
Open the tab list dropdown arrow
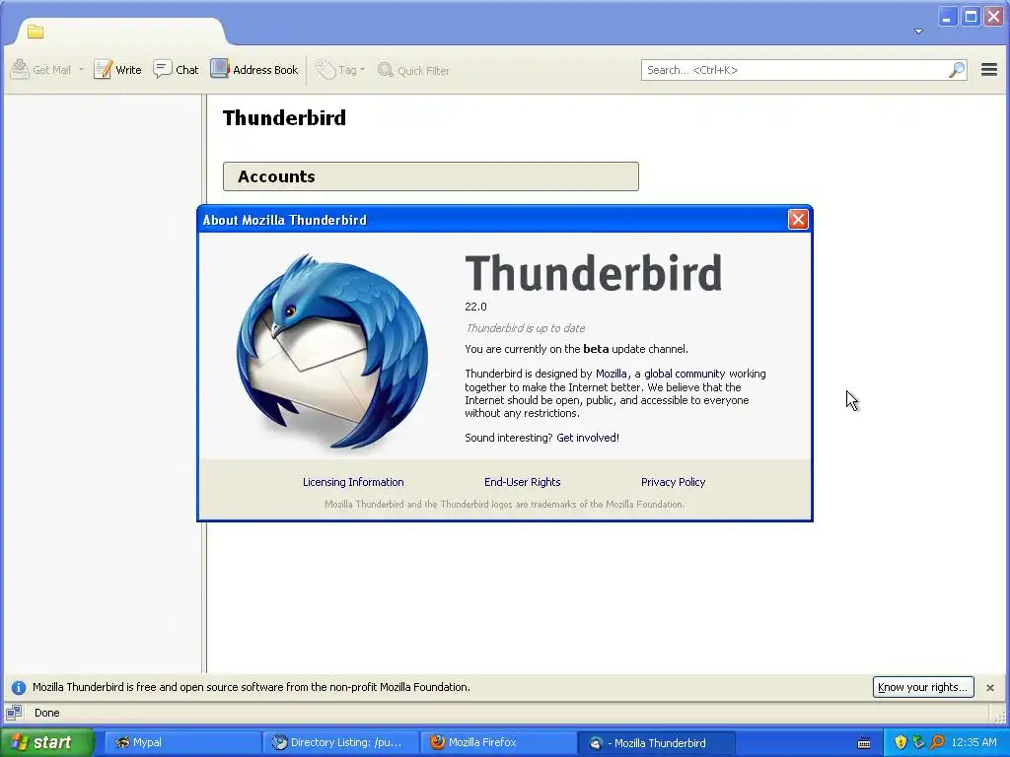918,32
